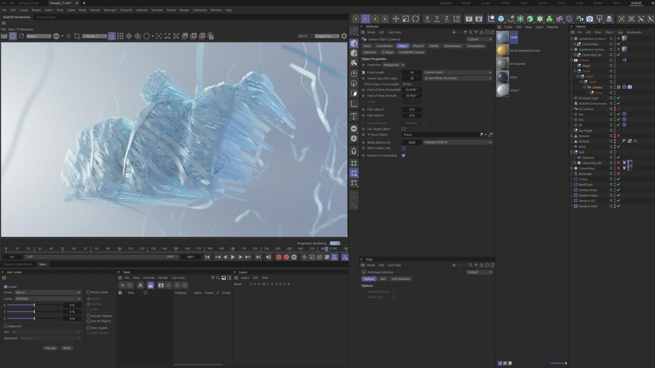Toggle the green enable checkmark on RS Dome Light
Viewport: 655px width, 368px height.
click(x=619, y=98)
